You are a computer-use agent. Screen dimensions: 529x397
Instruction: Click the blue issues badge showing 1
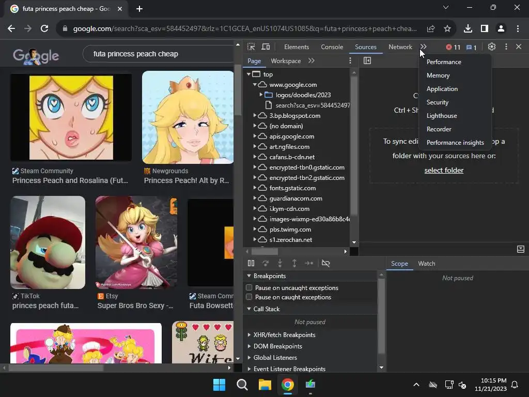tap(471, 47)
